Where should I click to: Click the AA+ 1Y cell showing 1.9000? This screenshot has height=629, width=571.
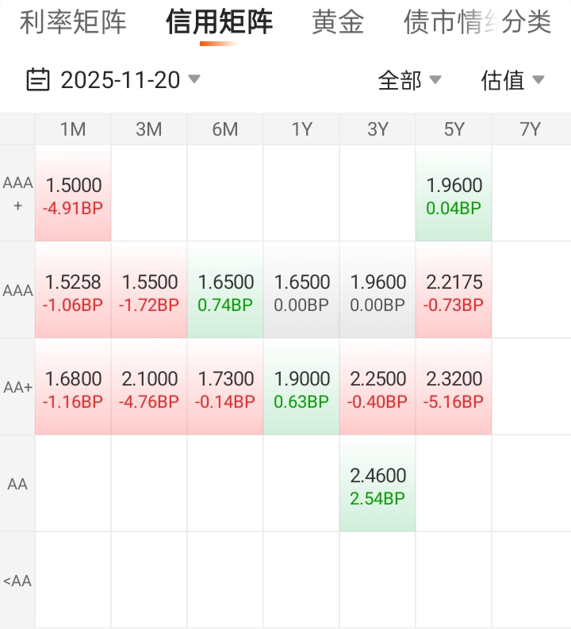(301, 389)
